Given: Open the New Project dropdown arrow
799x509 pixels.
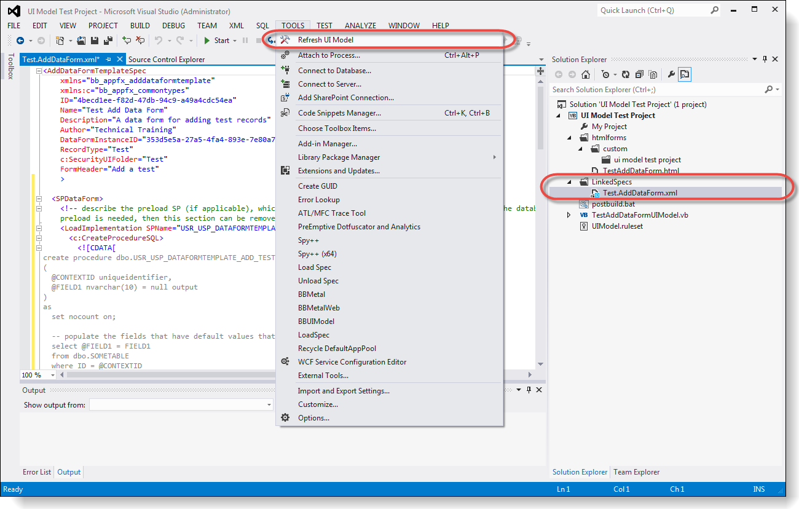Looking at the screenshot, I should tap(69, 41).
